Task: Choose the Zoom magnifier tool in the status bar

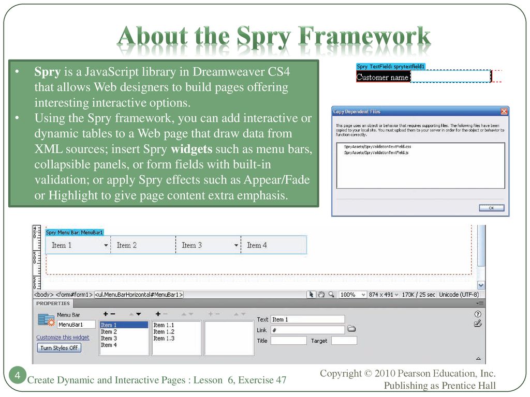Action: 331,294
